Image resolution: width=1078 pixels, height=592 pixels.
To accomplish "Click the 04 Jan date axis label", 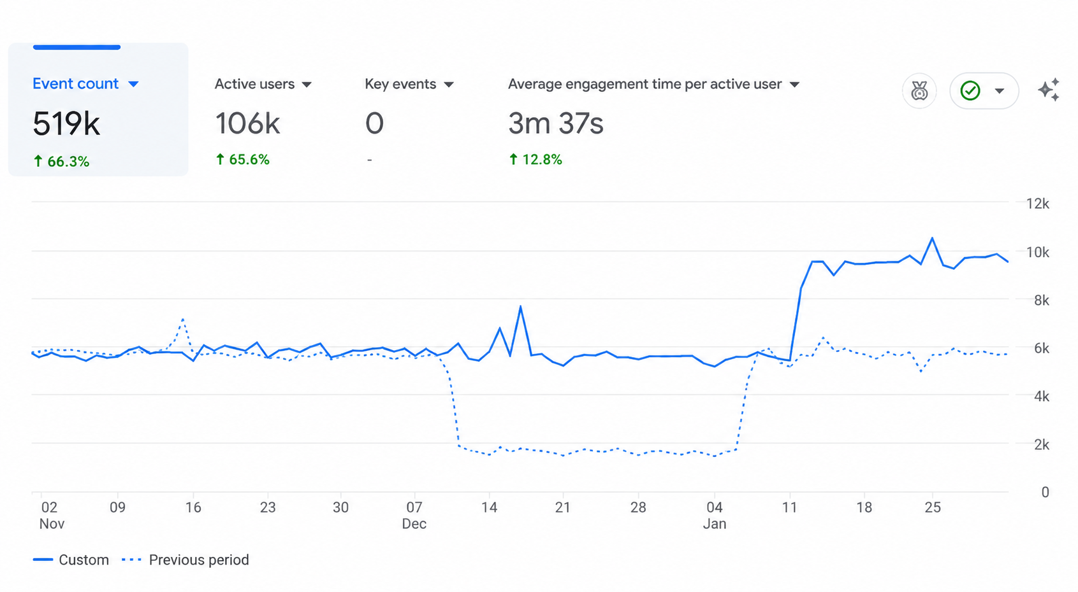I will pos(715,516).
